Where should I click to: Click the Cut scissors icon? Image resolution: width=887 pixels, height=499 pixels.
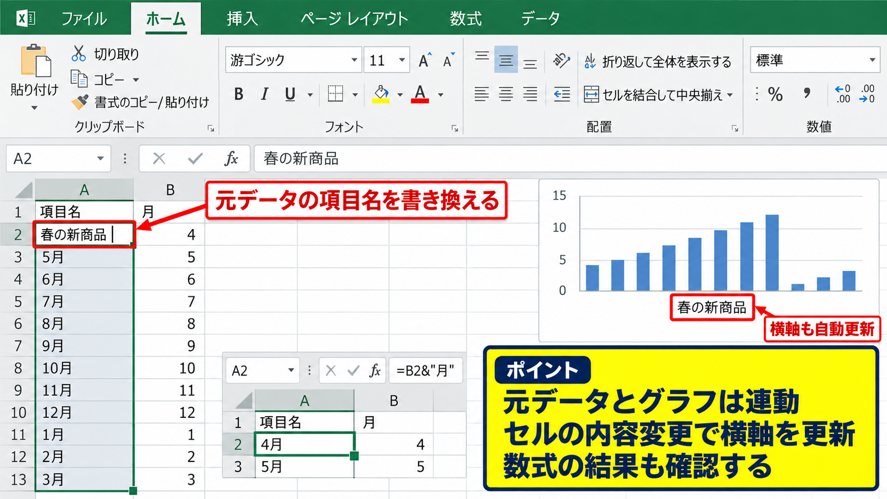tap(79, 54)
